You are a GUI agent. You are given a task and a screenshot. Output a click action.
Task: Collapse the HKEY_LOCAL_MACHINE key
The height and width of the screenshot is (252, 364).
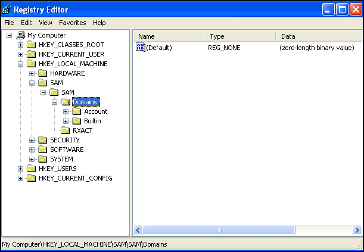coord(20,64)
